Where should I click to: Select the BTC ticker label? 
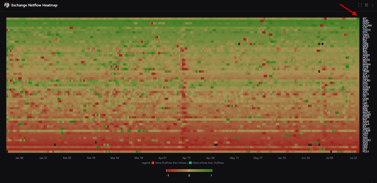tap(365, 18)
